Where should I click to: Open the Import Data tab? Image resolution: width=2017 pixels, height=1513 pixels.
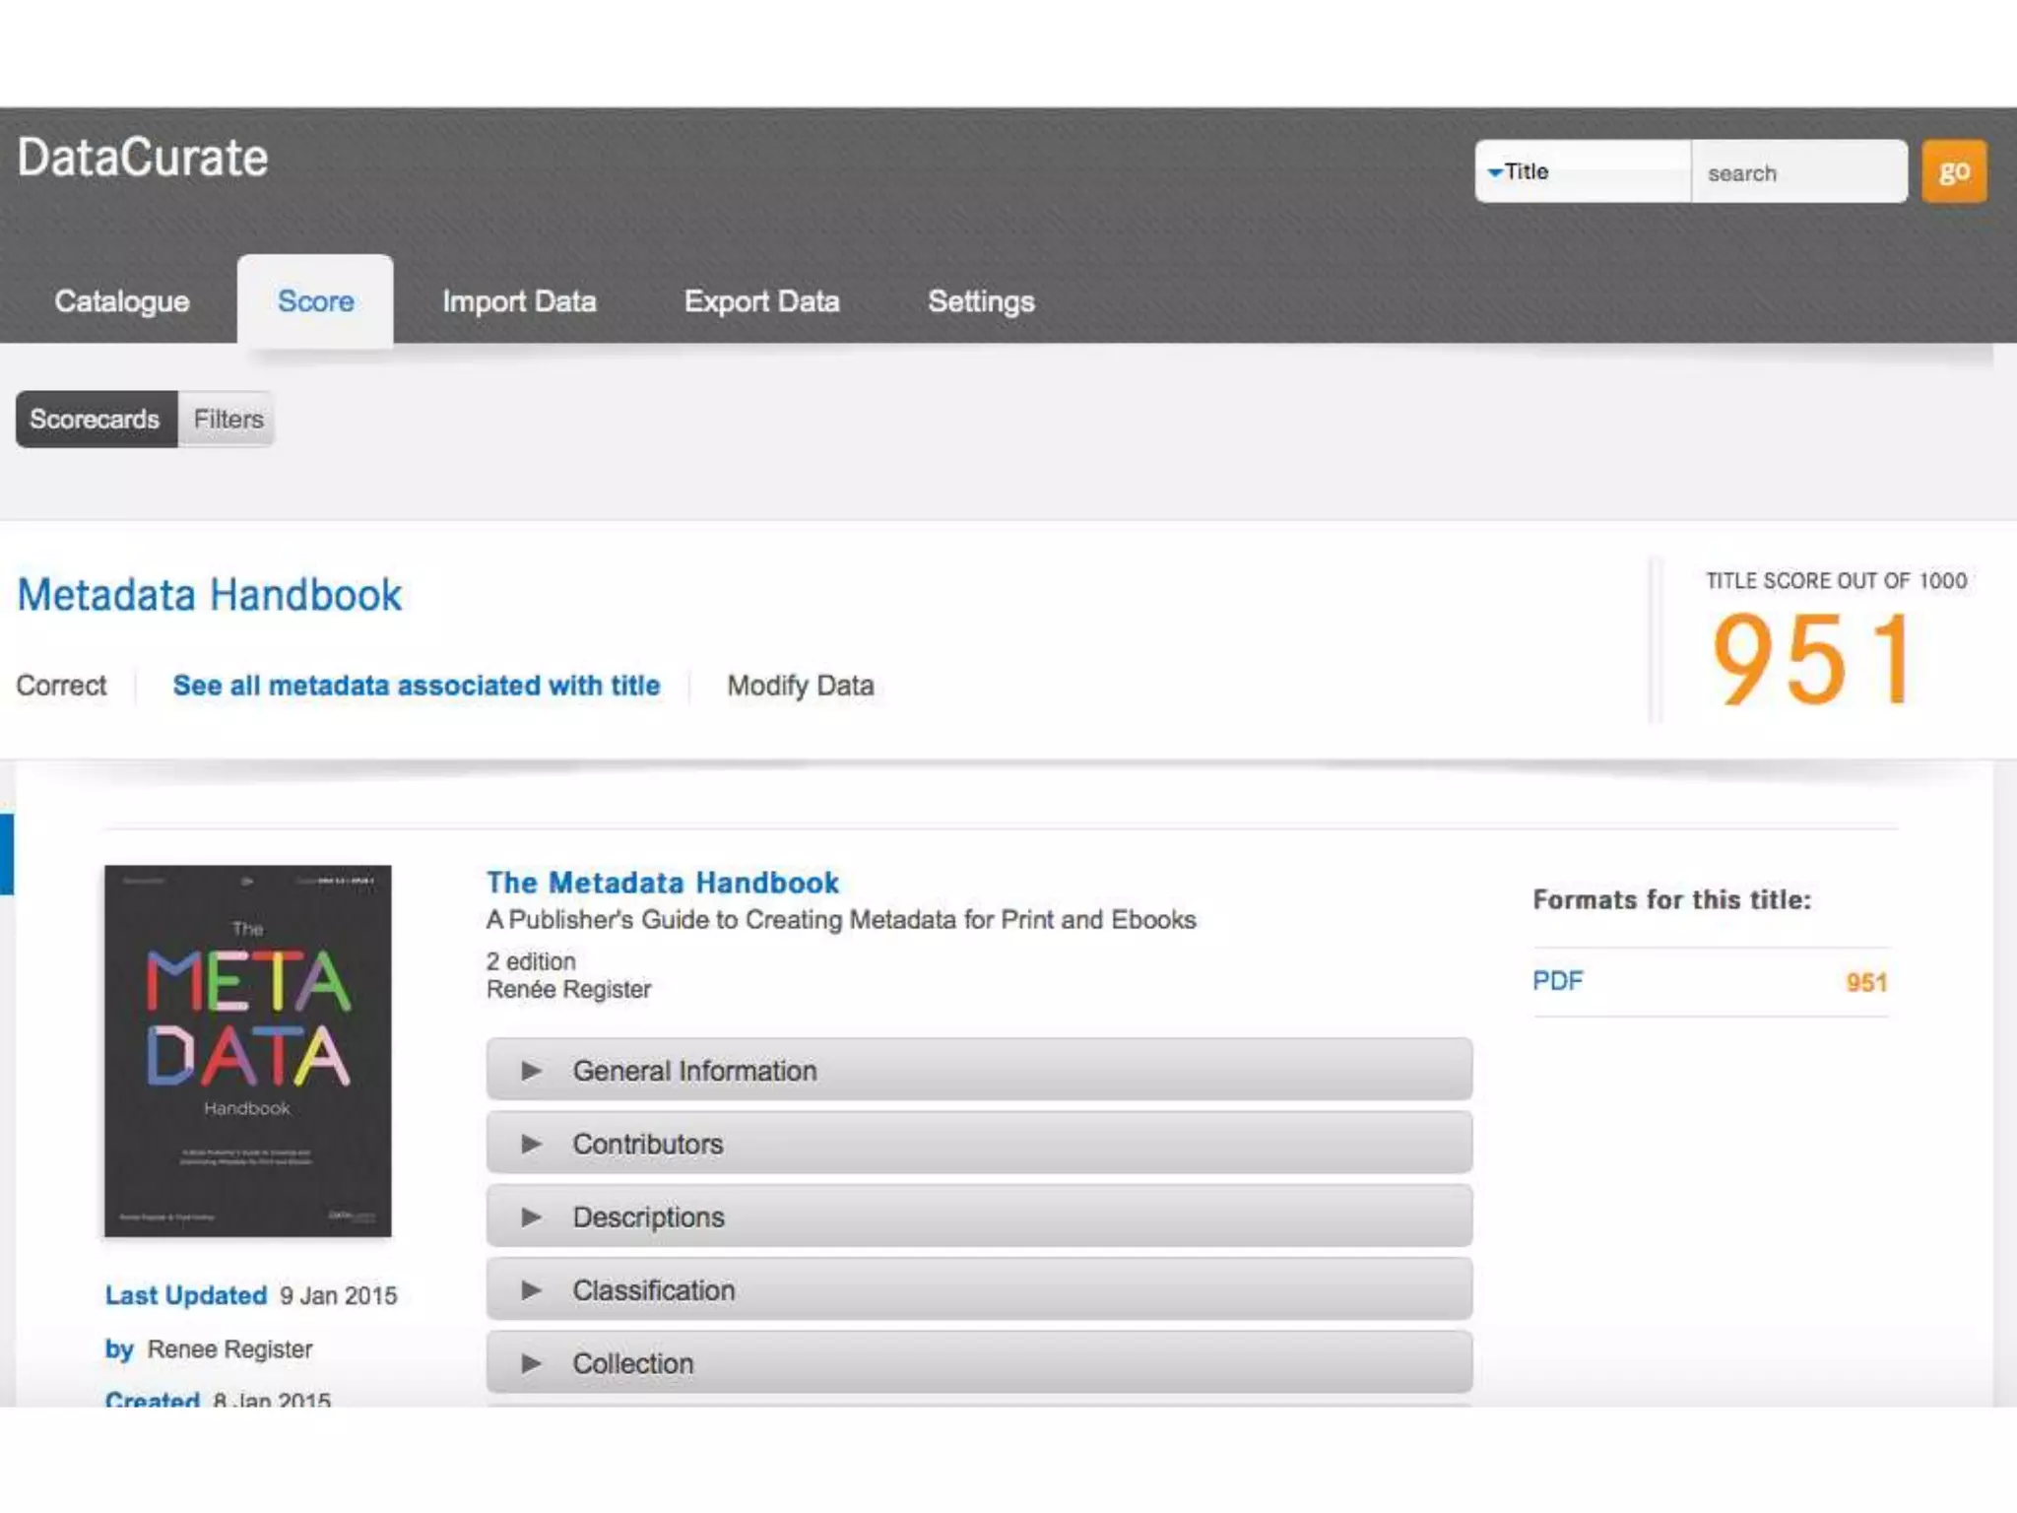[x=519, y=301]
